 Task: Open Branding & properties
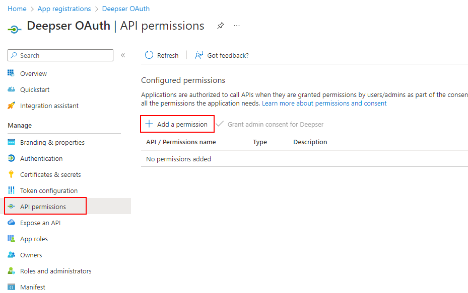point(52,142)
